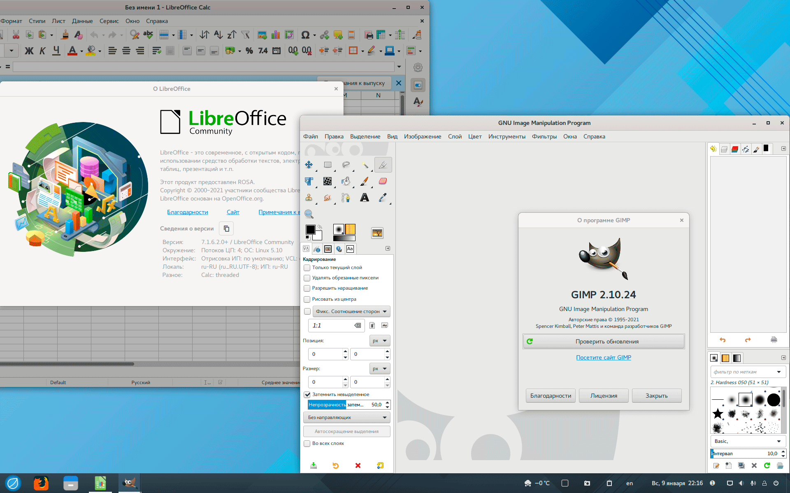This screenshot has height=493, width=790.
Task: Select the Eraser tool
Action: pyautogui.click(x=383, y=181)
